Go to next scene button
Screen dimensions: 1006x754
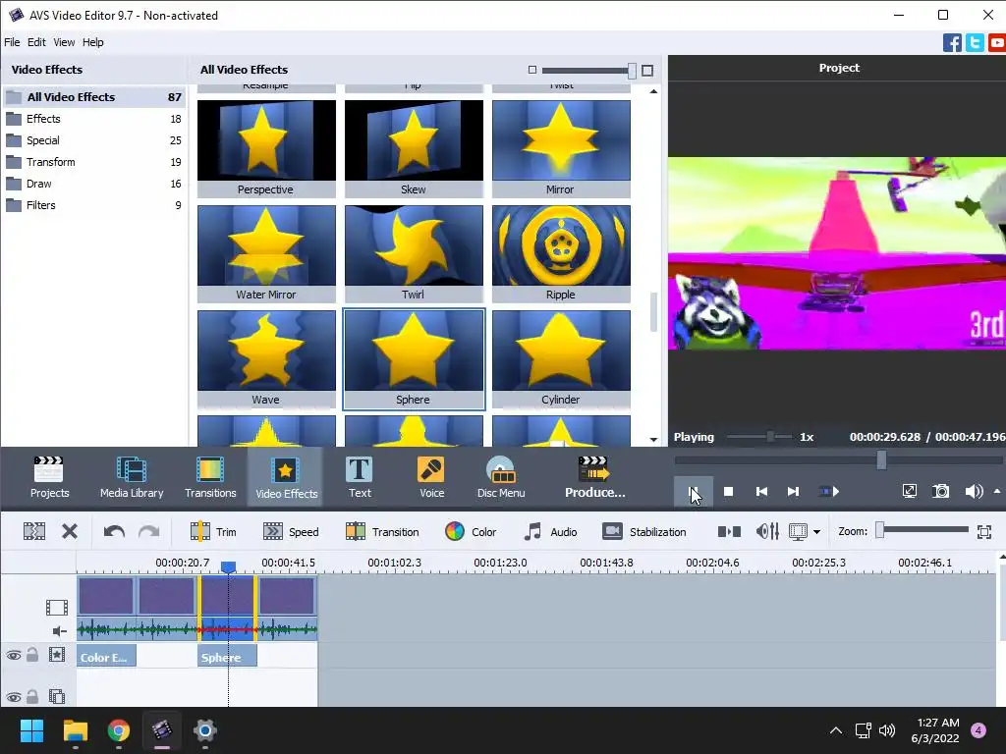click(x=829, y=492)
